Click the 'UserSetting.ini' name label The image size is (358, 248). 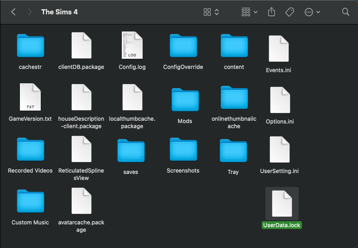click(279, 171)
